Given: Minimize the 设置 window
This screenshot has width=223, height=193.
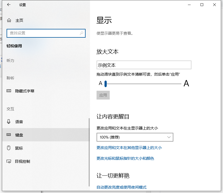Looking at the screenshot, I should click(189, 5).
